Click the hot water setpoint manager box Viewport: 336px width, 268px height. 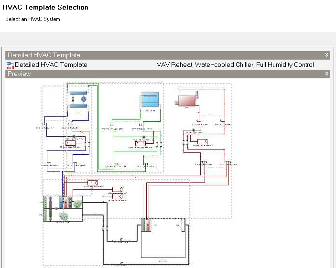202,141
